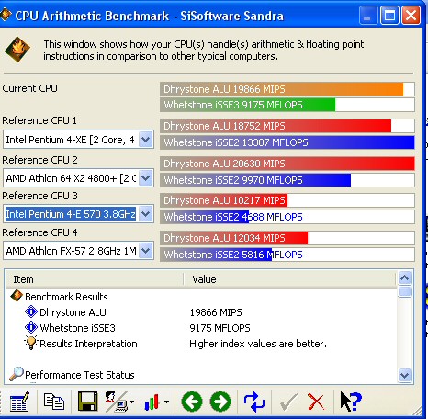Open Reference CPU 2 Athlon 64 dropdown

(x=146, y=178)
